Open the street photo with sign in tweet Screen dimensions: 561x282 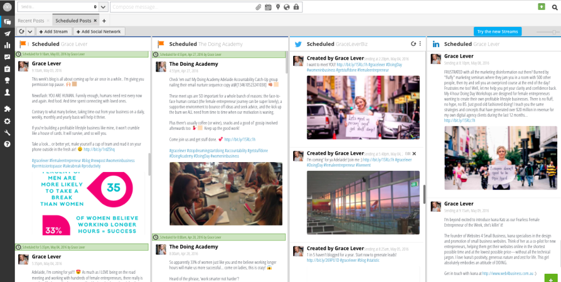click(363, 107)
